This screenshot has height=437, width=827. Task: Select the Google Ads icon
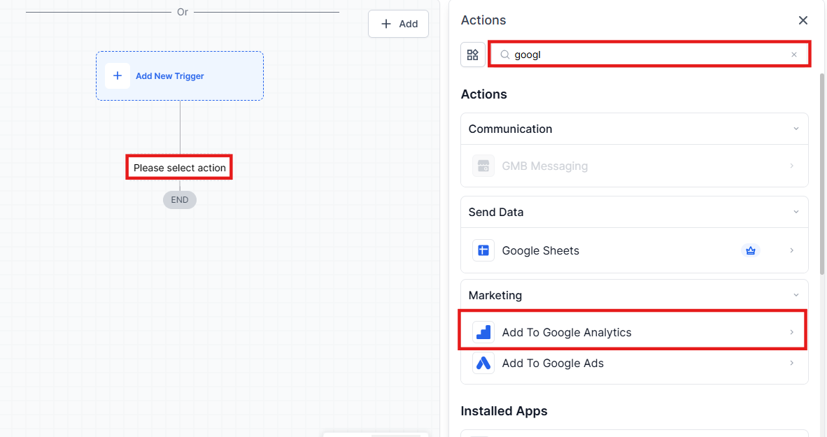coord(483,363)
